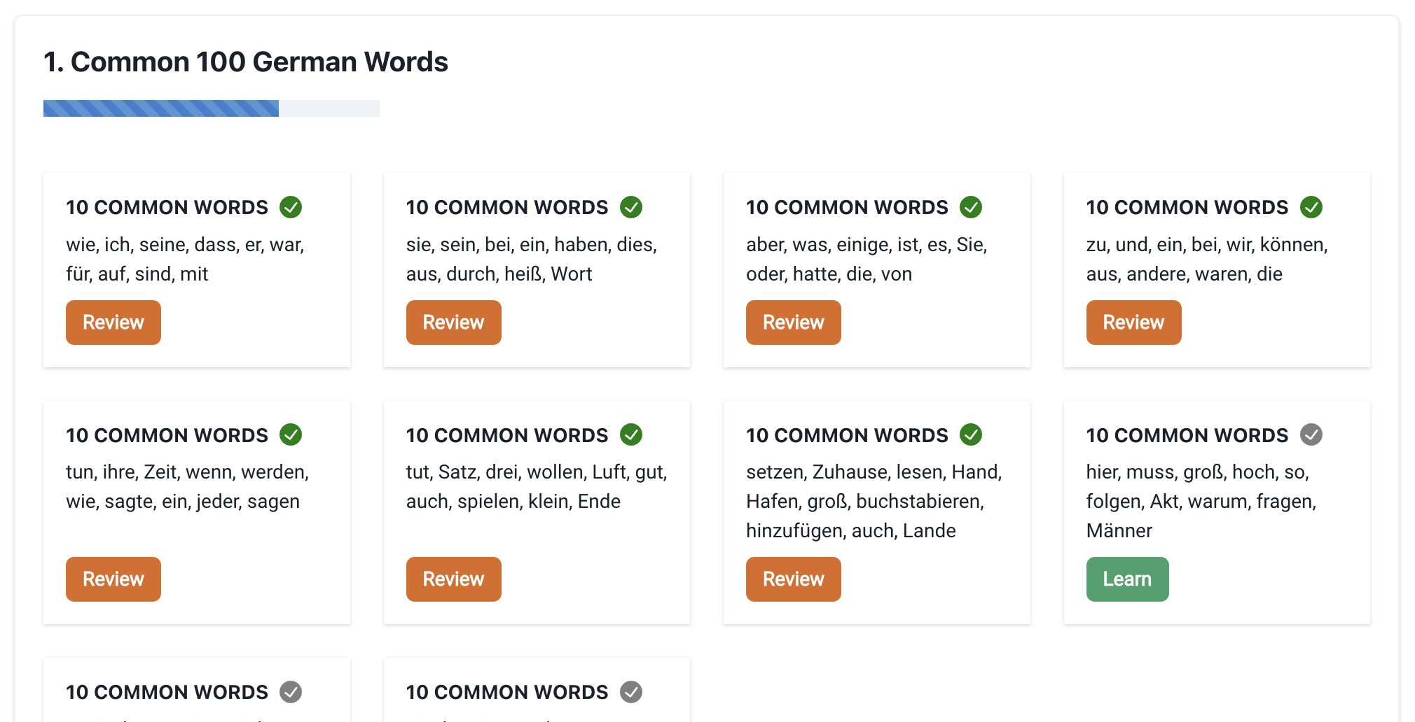Click gray checkmark on bottom second partially visible card
Screen dimensions: 1415x722
click(631, 692)
